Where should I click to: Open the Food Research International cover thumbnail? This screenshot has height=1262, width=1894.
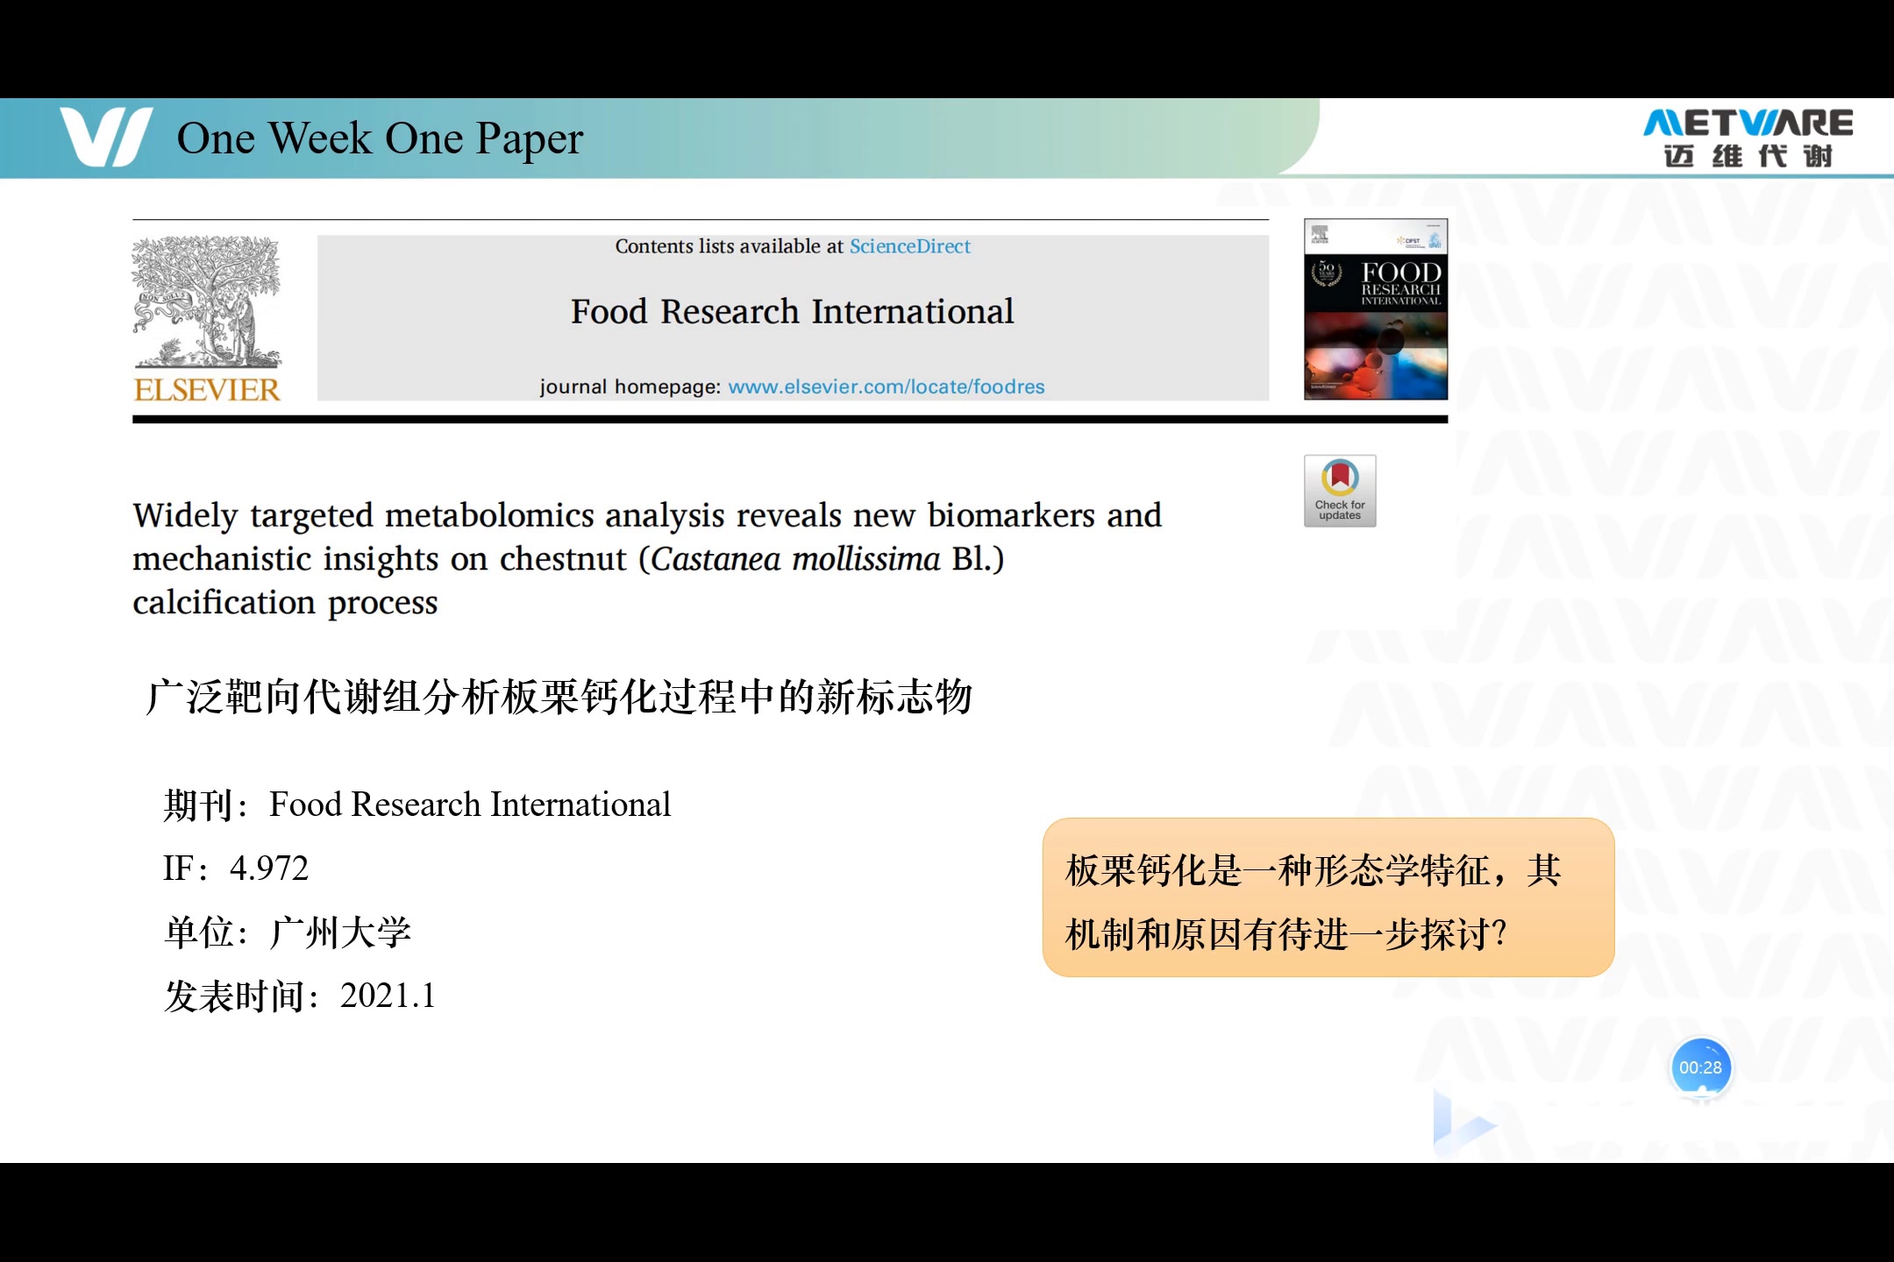tap(1376, 309)
